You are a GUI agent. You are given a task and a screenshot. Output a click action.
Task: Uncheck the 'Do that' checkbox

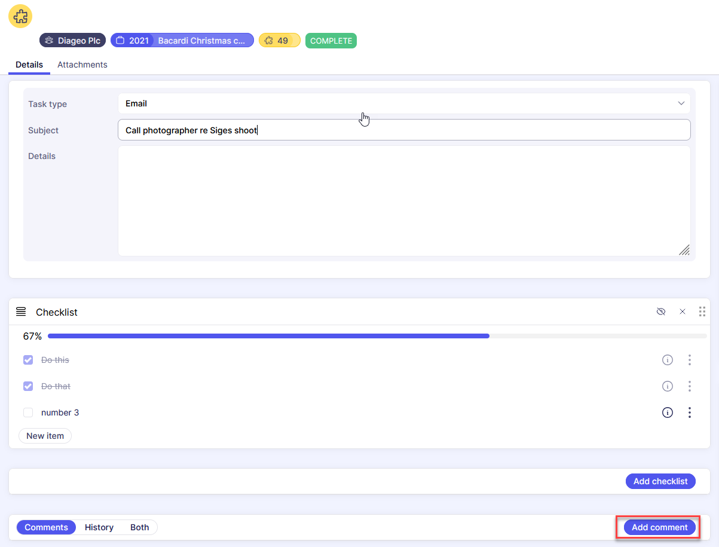pos(28,386)
